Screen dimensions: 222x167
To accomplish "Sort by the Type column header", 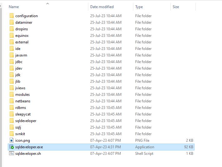I will pyautogui.click(x=139, y=7).
